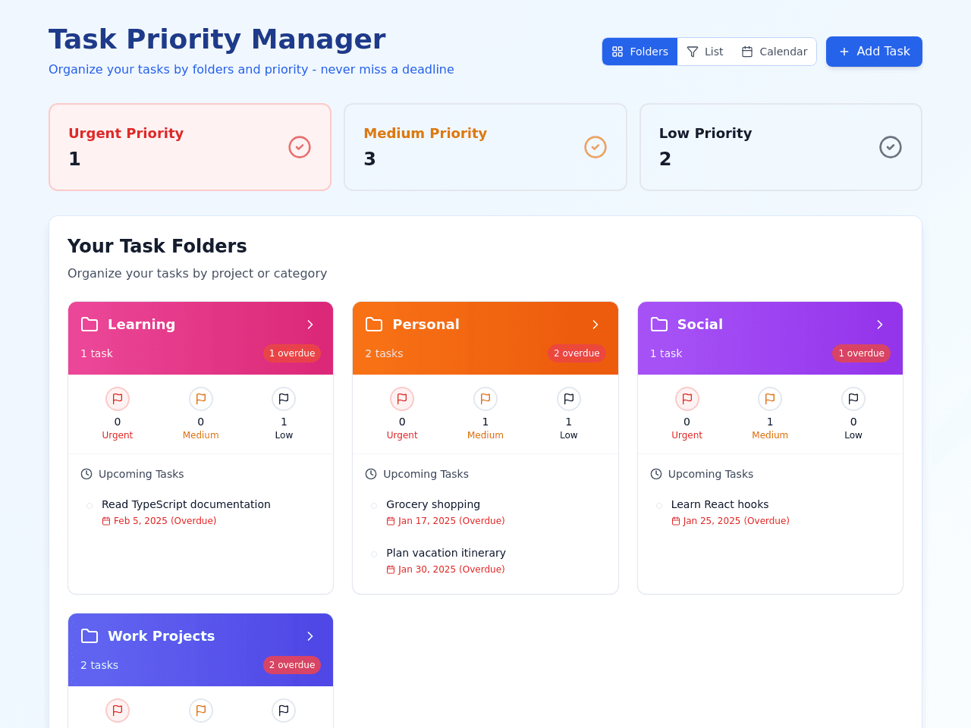Click the Medium flag icon in Social
The width and height of the screenshot is (971, 728).
(770, 399)
